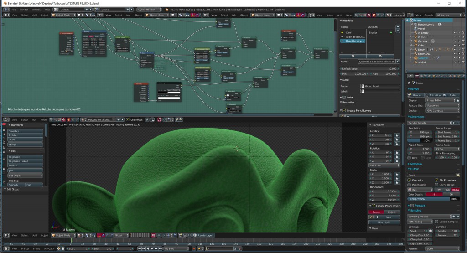Open the Render menu in top bar

tap(24, 10)
